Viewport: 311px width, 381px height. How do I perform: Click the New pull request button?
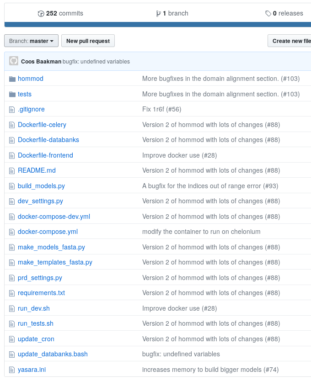88,41
